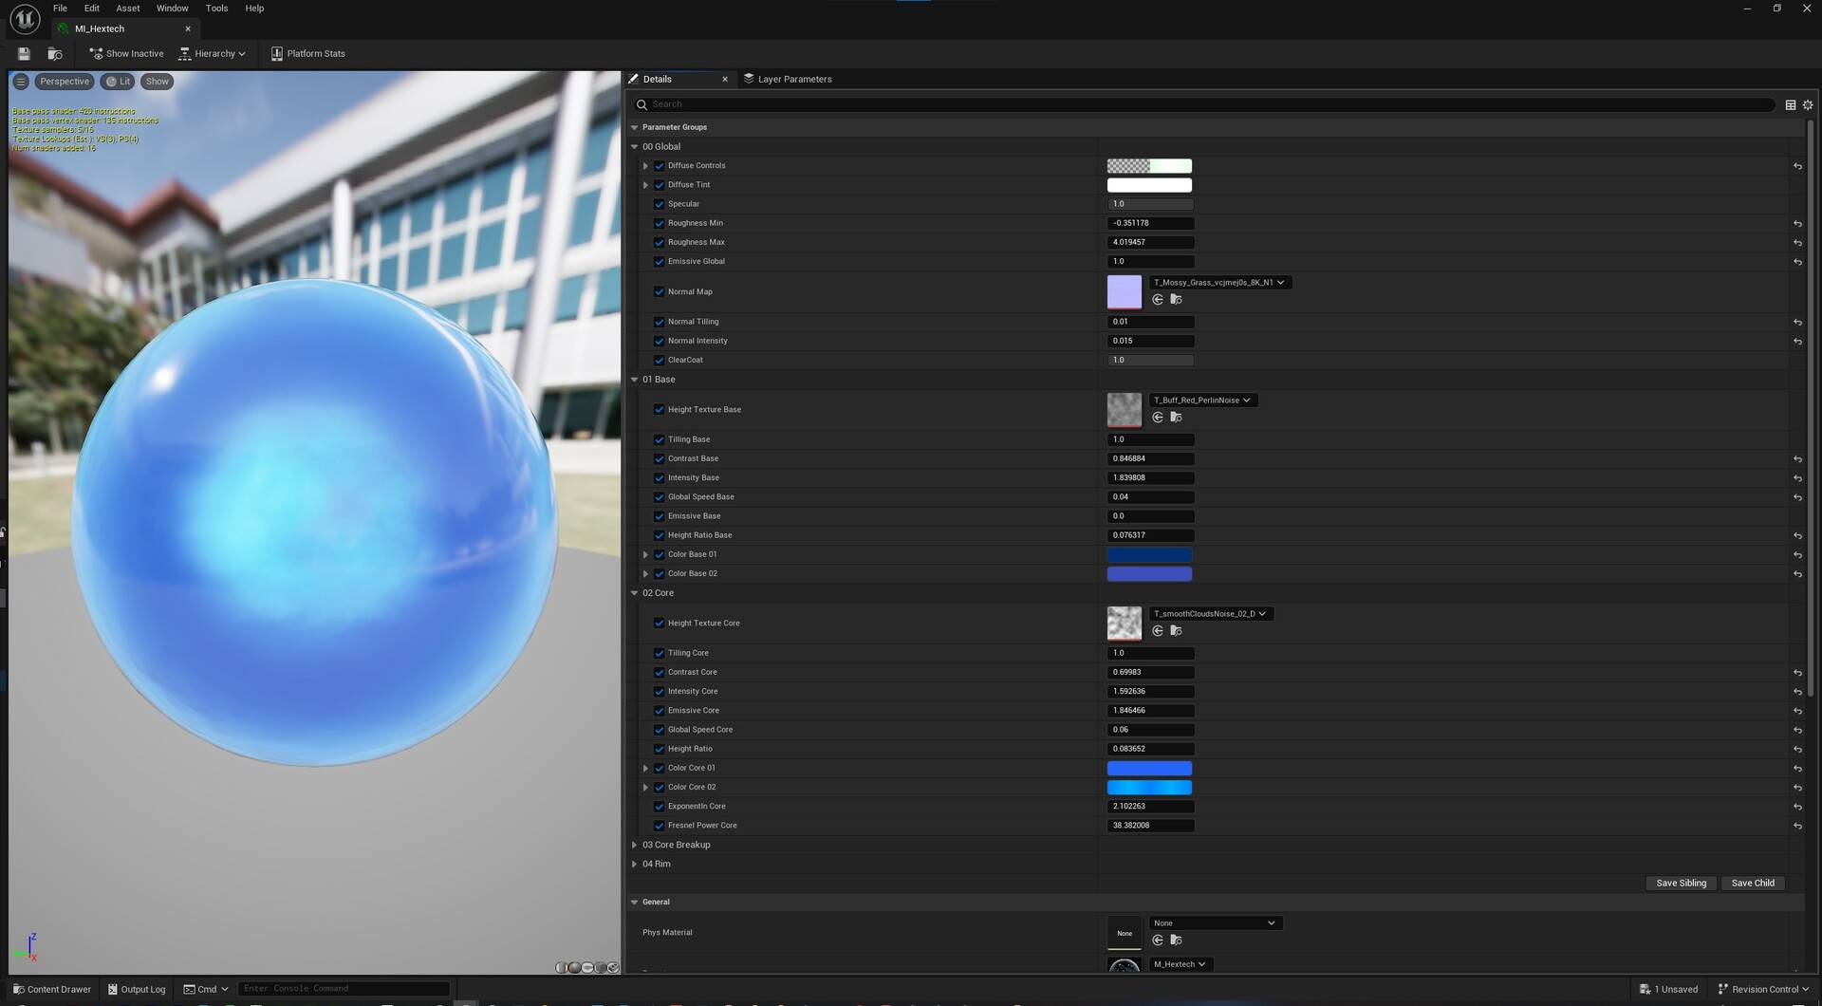Toggle Show Inactive parameters
Screen dimensions: 1822x1006
126,54
